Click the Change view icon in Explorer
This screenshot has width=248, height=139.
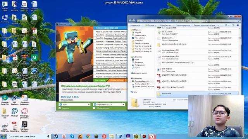(x=226, y=25)
